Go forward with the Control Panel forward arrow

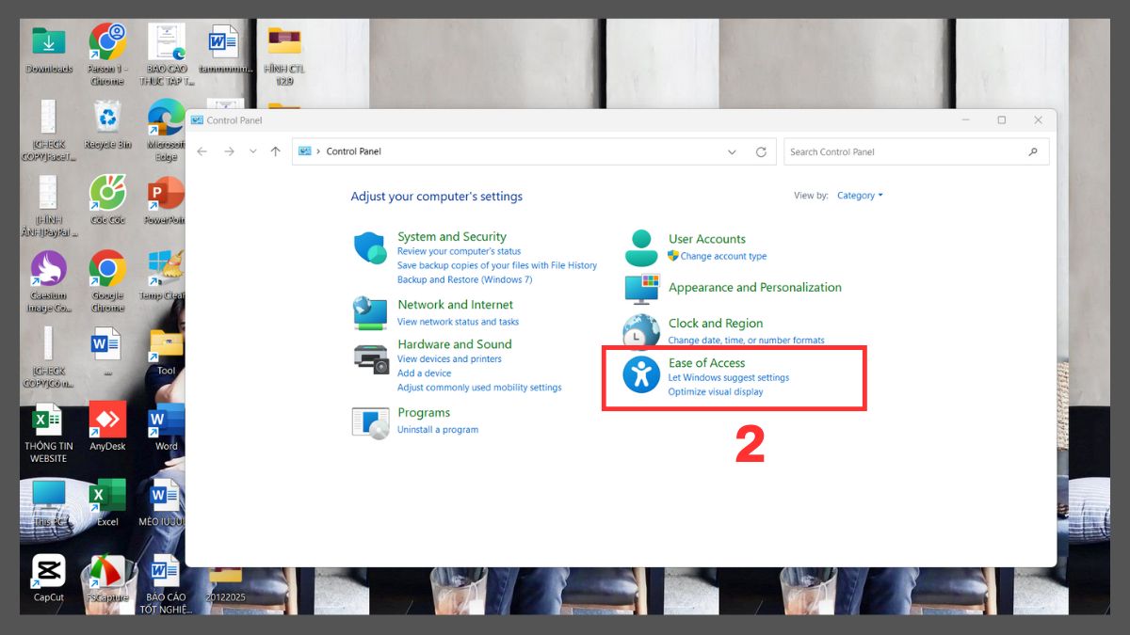pos(229,151)
